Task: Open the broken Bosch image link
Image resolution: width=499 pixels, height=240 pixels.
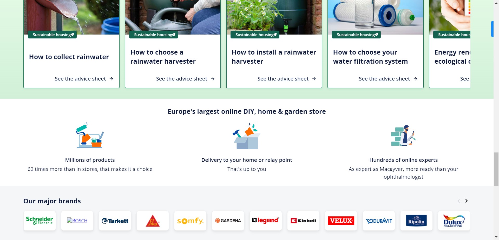Action: (77, 221)
